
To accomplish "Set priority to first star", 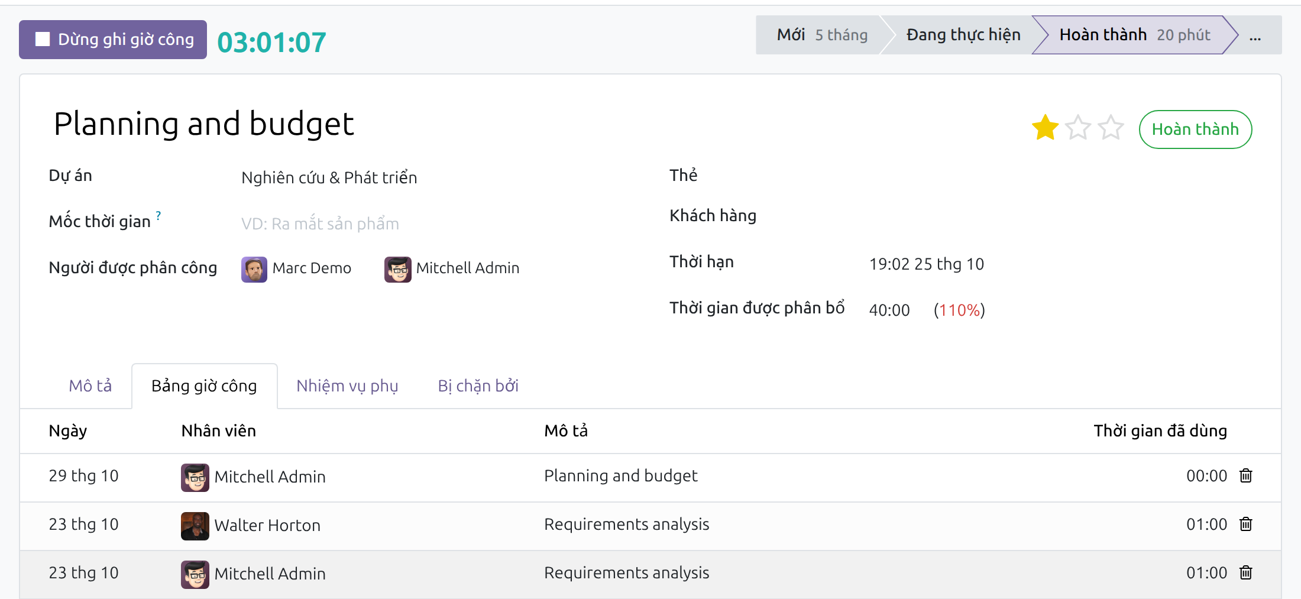I will point(1045,128).
